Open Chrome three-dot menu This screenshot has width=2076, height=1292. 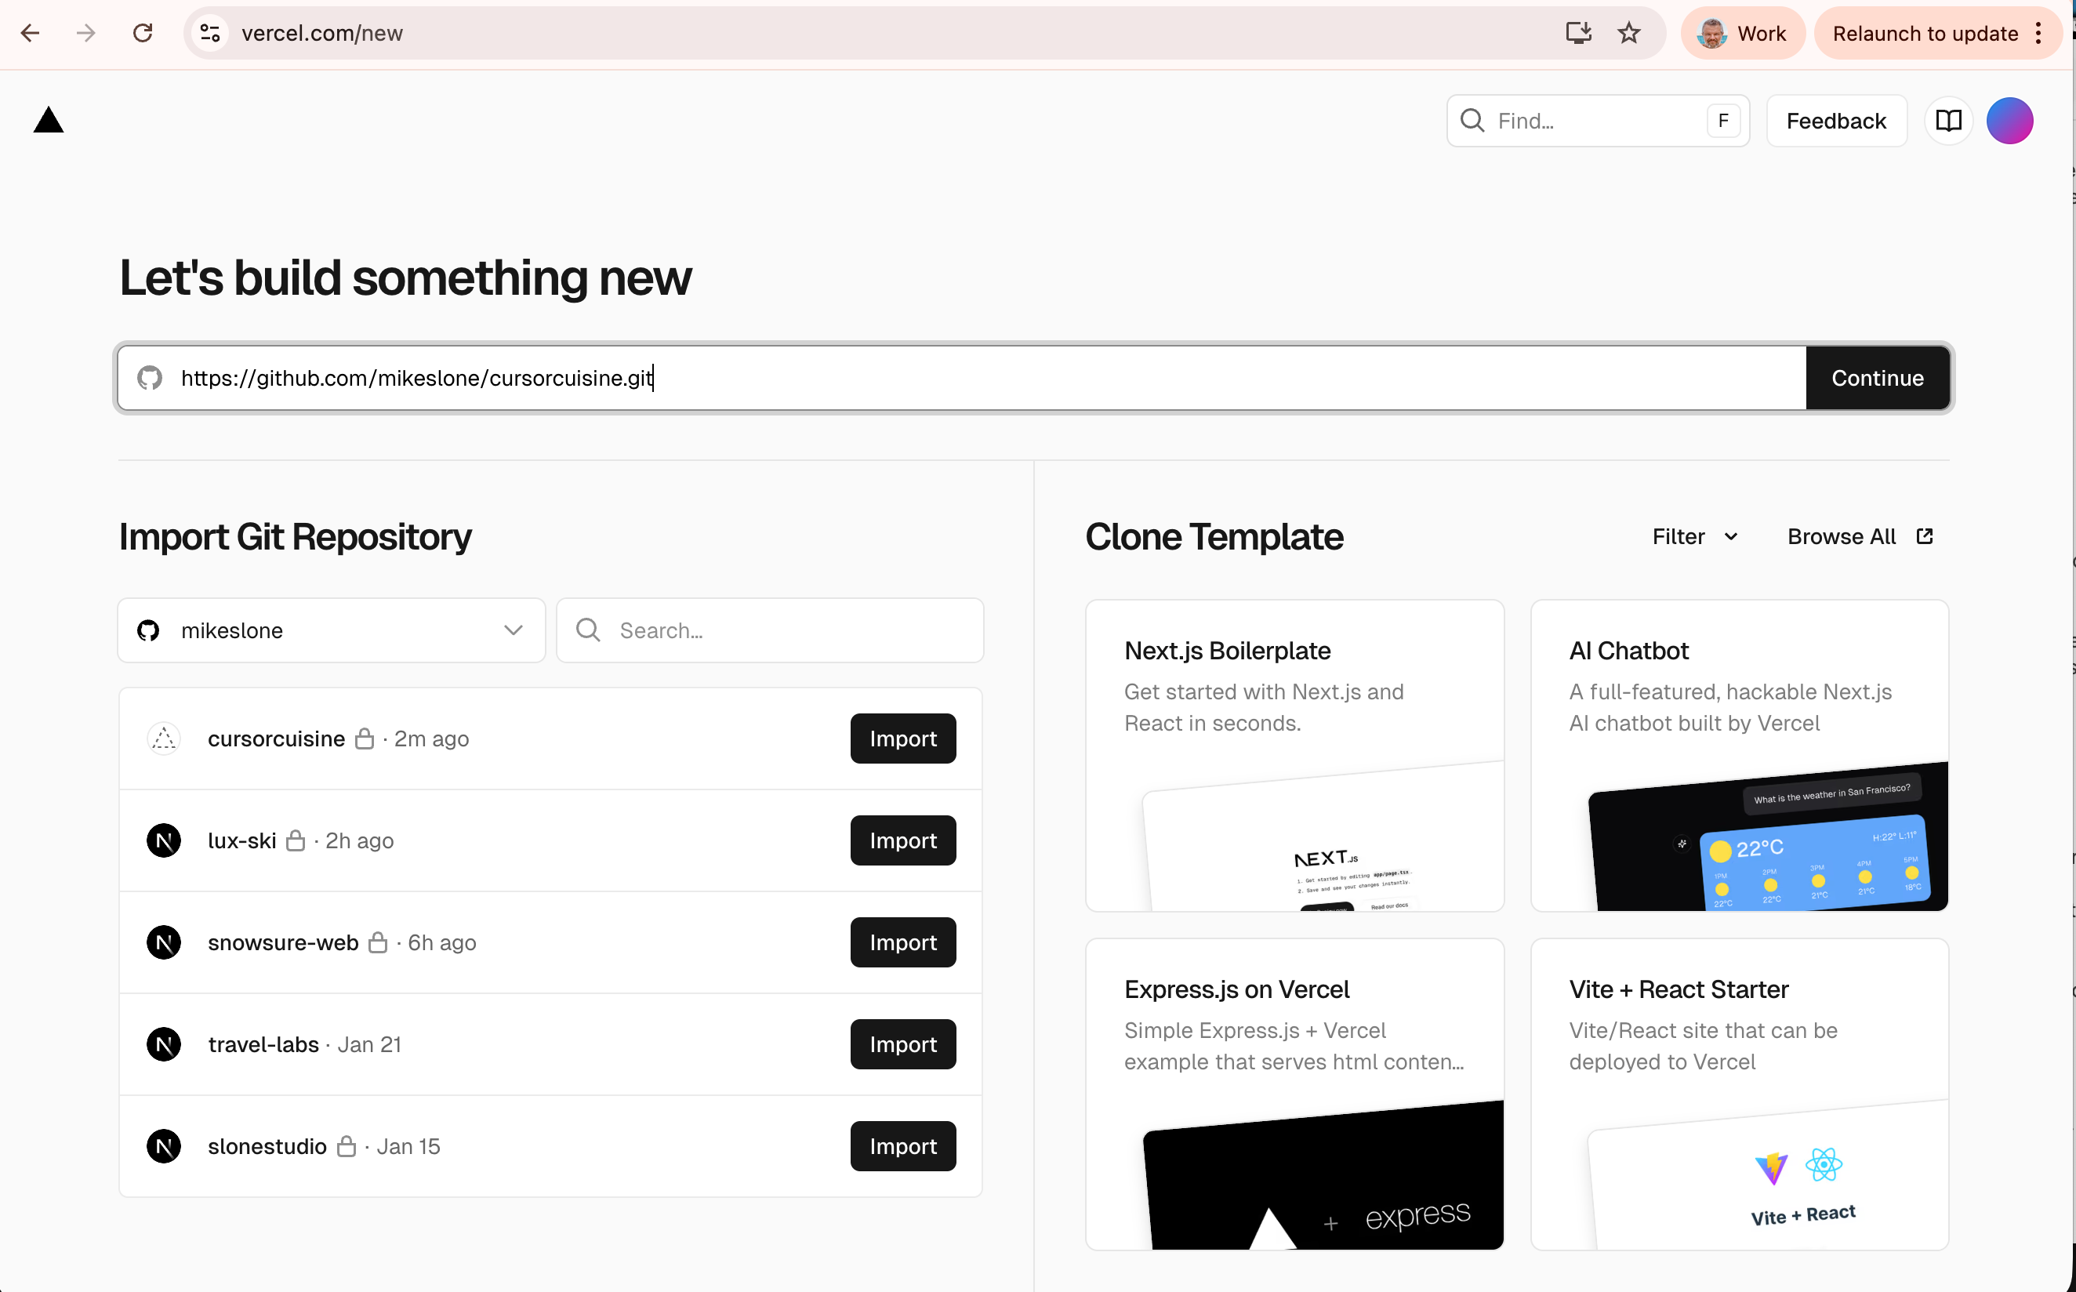pyautogui.click(x=2038, y=34)
